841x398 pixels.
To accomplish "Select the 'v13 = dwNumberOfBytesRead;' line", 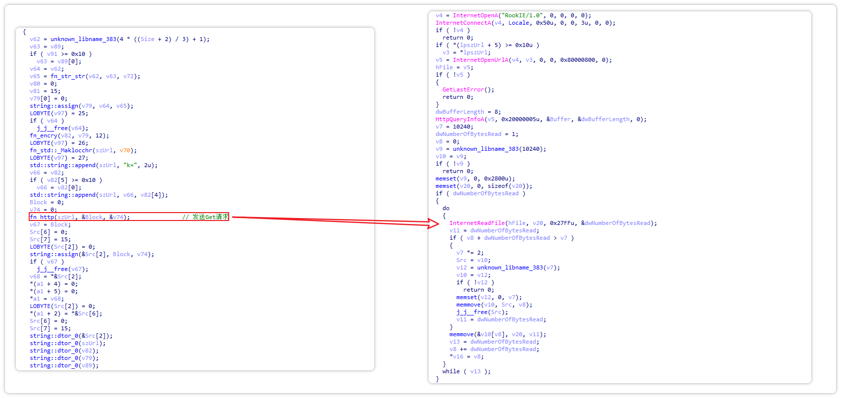I will coord(495,342).
